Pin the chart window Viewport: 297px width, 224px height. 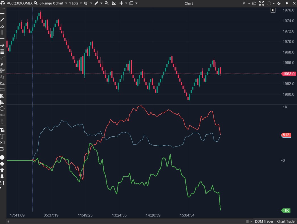click(x=287, y=3)
